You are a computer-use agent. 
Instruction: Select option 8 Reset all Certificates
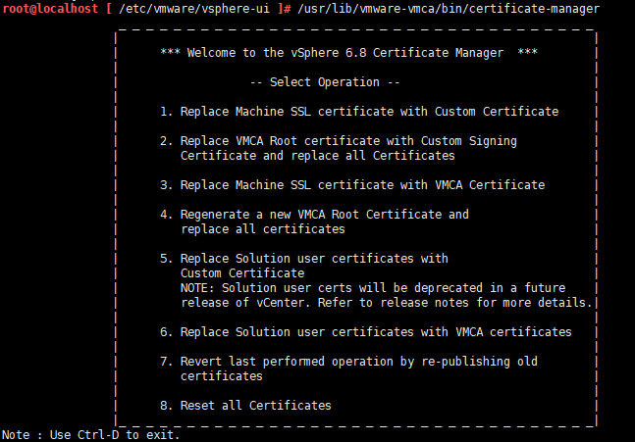point(245,406)
